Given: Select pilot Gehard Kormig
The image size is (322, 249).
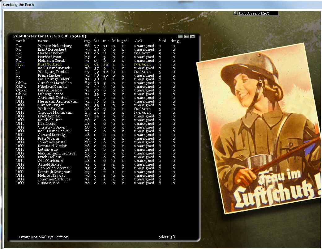Looking at the screenshot, I should [x=51, y=135].
